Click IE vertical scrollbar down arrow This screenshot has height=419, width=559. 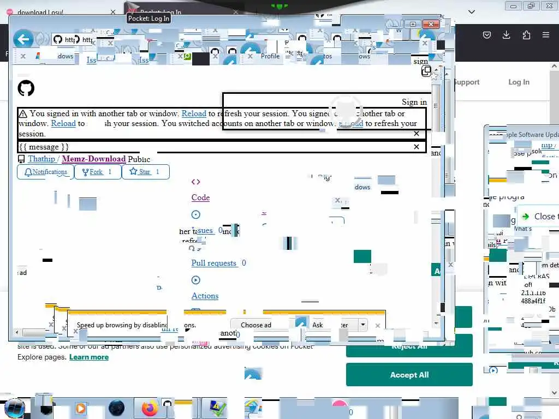[x=436, y=323]
